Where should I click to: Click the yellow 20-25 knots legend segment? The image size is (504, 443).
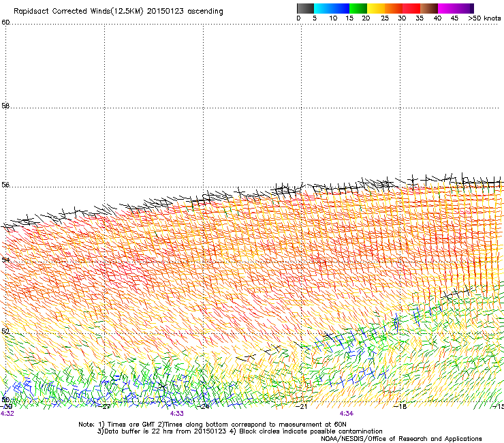click(x=376, y=8)
